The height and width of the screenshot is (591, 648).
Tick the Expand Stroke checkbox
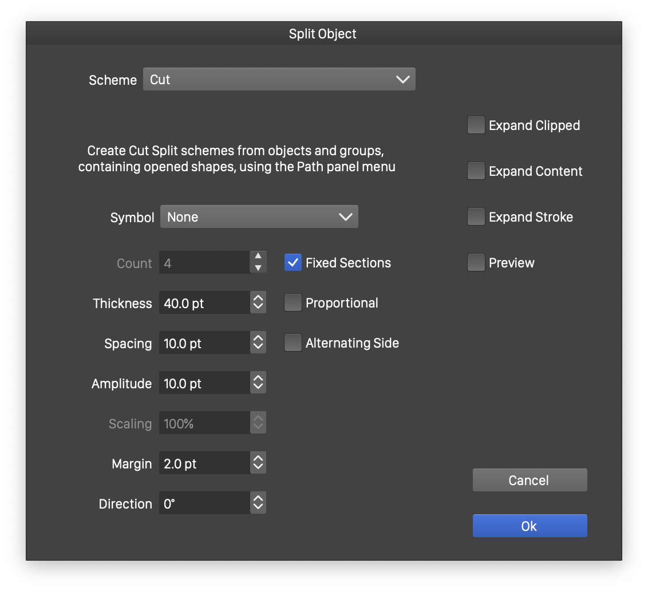[x=476, y=217]
